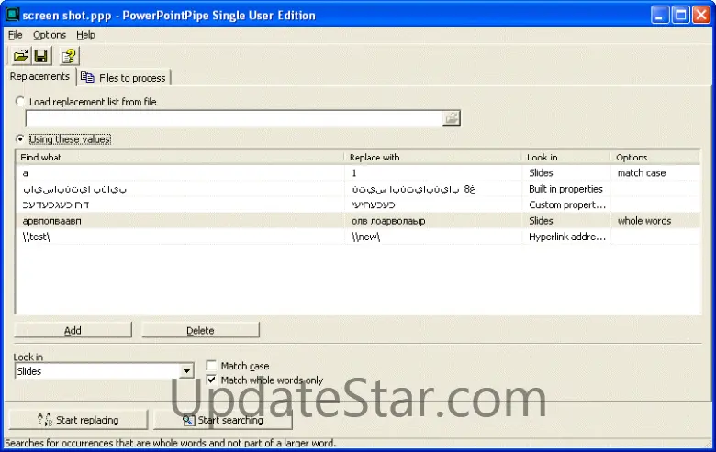716x452 pixels.
Task: Click the Options column header
Action: coord(655,158)
